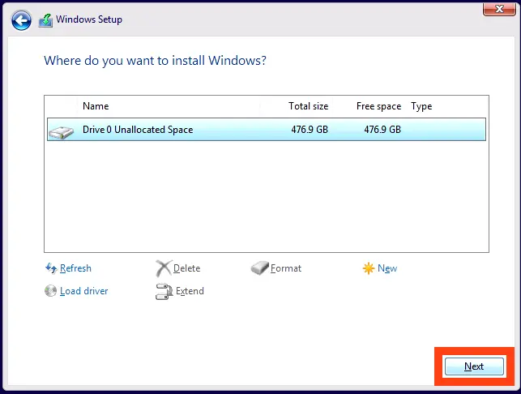Click the Format link text
Viewport: 521px width, 394px height.
click(286, 268)
